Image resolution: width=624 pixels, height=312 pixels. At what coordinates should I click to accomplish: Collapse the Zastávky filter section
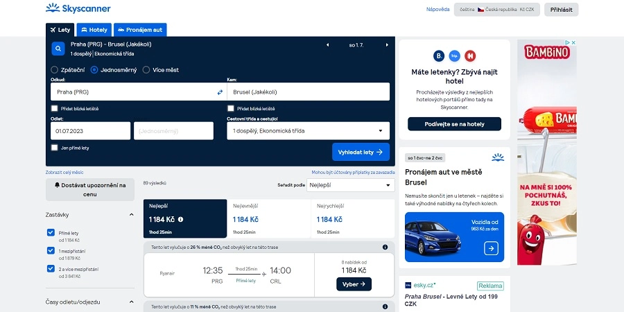[131, 215]
